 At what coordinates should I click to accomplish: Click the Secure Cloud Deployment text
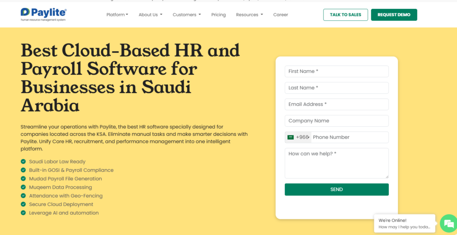[61, 204]
